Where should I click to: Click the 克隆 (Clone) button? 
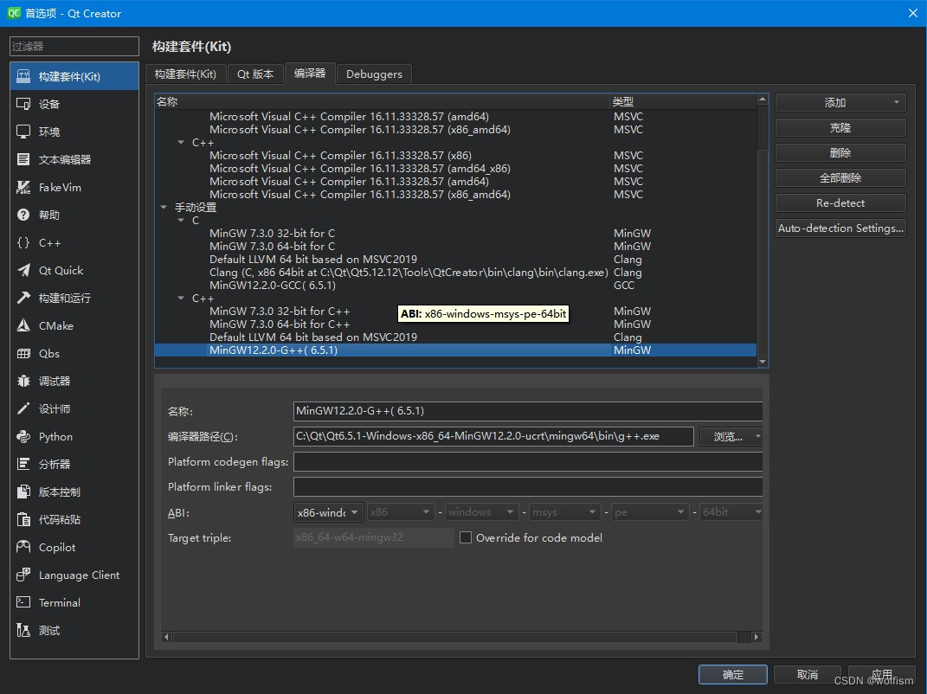coord(840,128)
